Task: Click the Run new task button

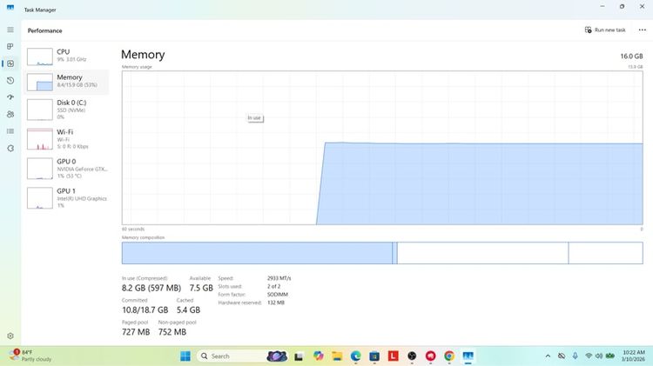Action: coord(605,30)
